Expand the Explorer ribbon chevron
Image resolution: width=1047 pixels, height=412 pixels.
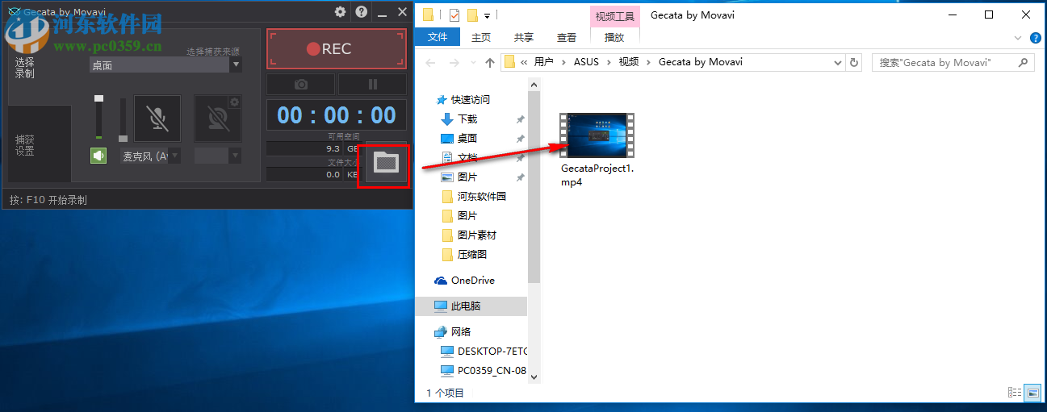coord(1018,38)
